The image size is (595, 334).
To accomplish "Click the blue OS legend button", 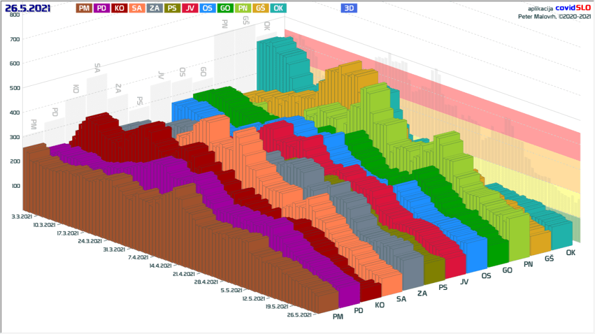I will pos(208,8).
